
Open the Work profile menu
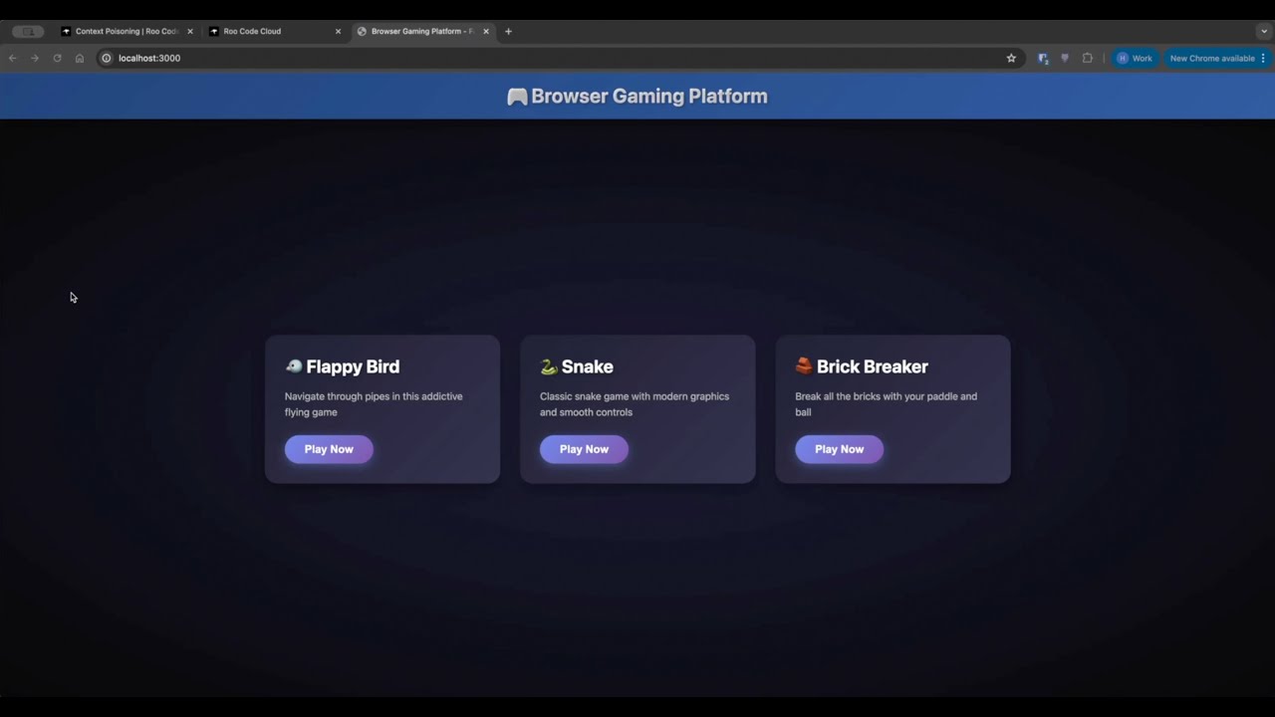click(x=1135, y=58)
